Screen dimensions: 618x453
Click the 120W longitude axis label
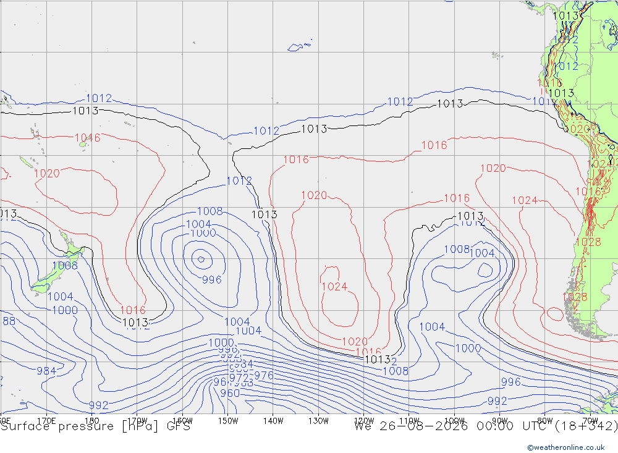pyautogui.click(x=364, y=421)
